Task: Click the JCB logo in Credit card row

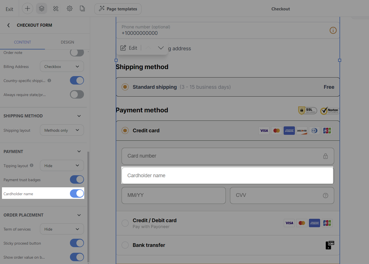Action: tap(327, 131)
